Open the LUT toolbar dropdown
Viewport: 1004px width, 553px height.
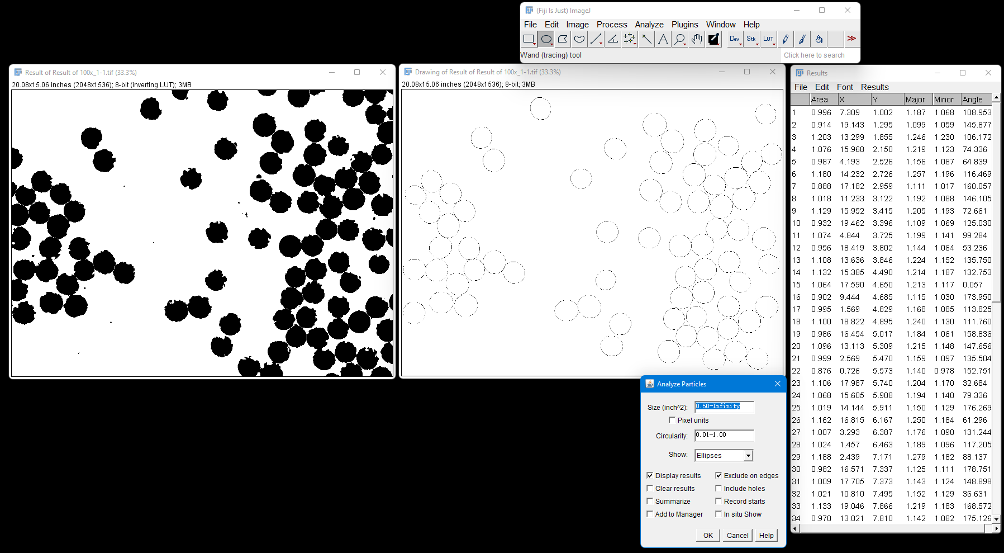[x=769, y=39]
